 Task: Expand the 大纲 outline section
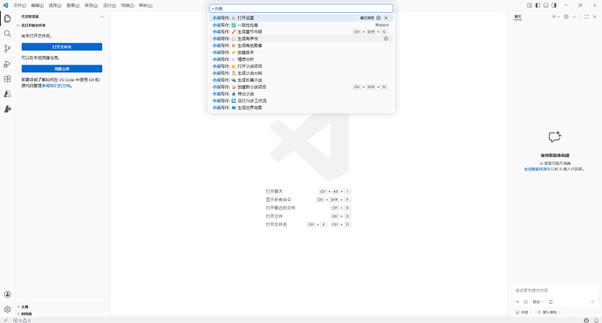click(62, 307)
